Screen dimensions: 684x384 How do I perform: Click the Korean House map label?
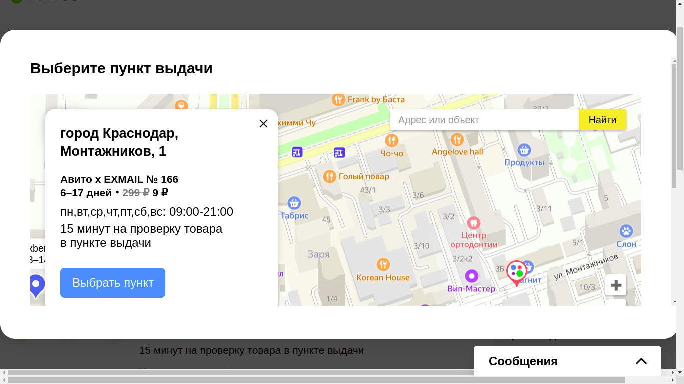(x=383, y=277)
